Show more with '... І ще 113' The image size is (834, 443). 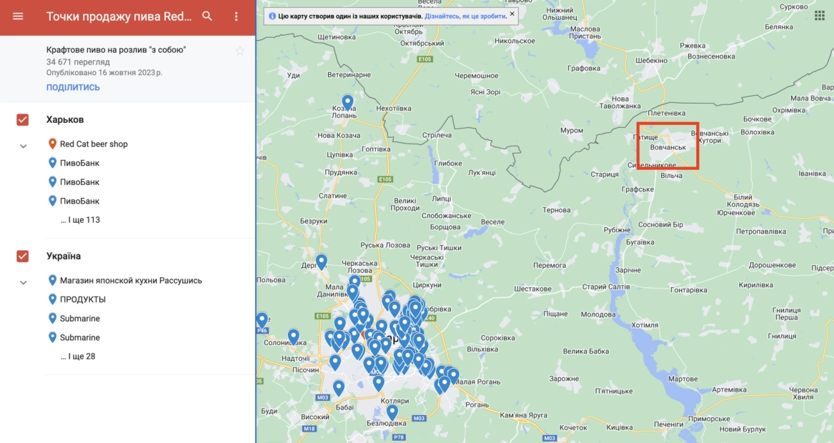[x=80, y=219]
